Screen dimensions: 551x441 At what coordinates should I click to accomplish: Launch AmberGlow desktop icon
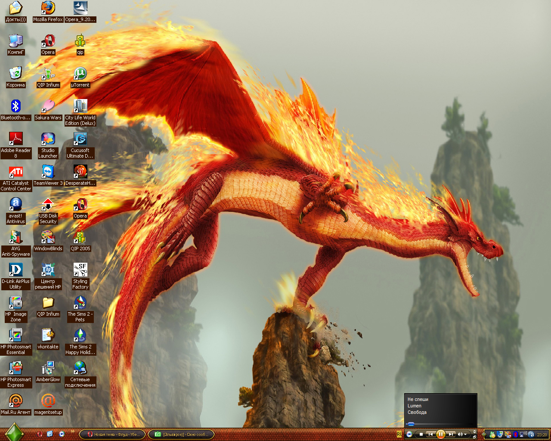(48, 372)
